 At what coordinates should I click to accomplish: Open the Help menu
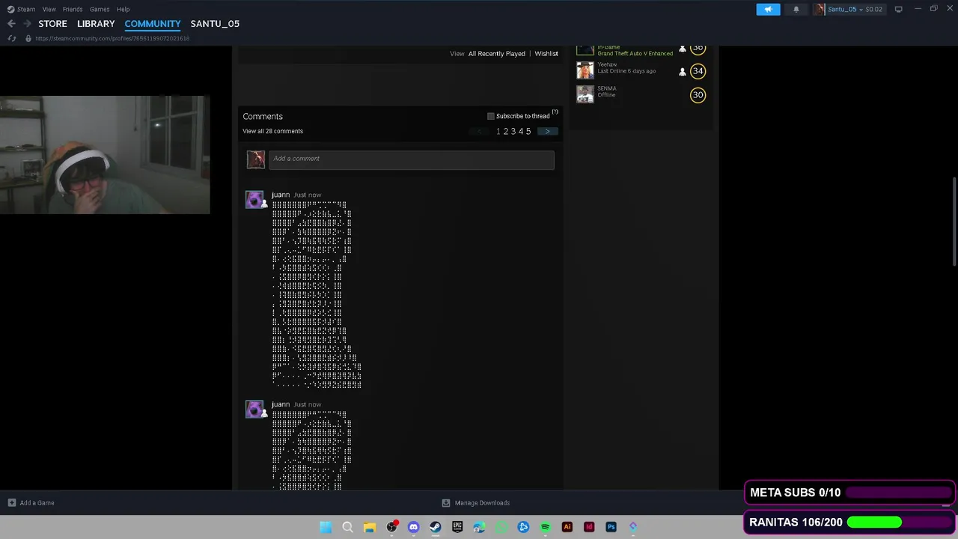[123, 9]
